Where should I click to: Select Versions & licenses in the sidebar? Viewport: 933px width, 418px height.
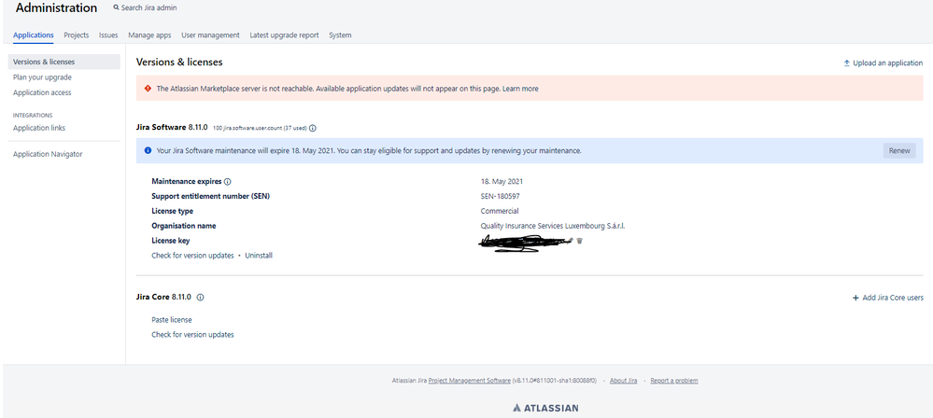point(64,62)
